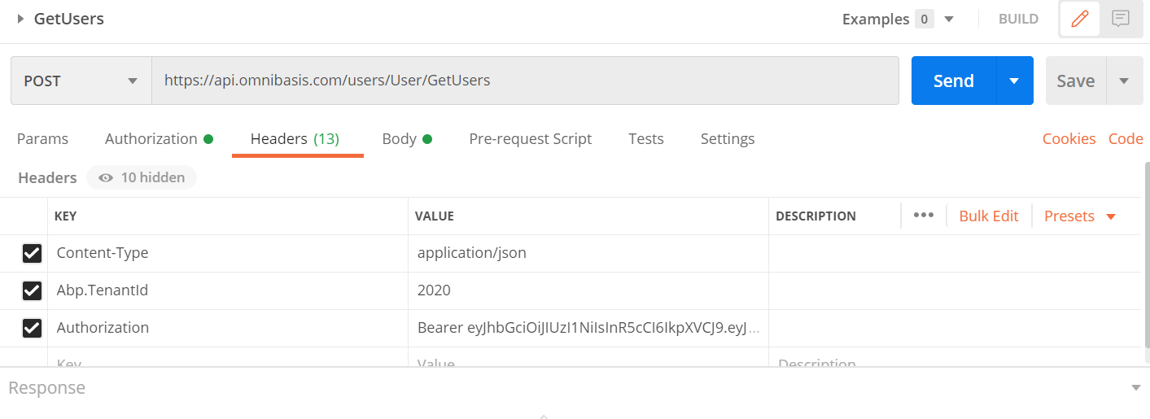This screenshot has height=419, width=1150.
Task: Go to the Tests tab
Action: pyautogui.click(x=646, y=139)
